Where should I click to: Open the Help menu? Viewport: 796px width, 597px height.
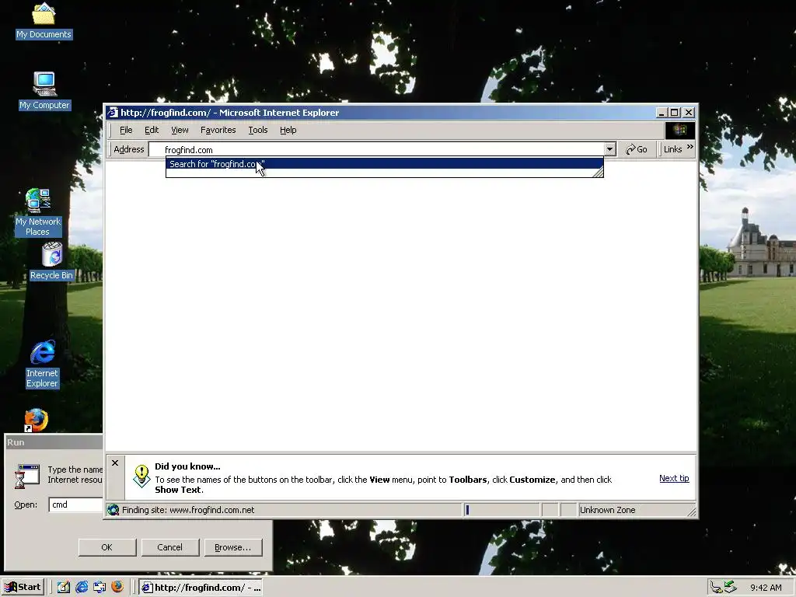[x=288, y=130]
